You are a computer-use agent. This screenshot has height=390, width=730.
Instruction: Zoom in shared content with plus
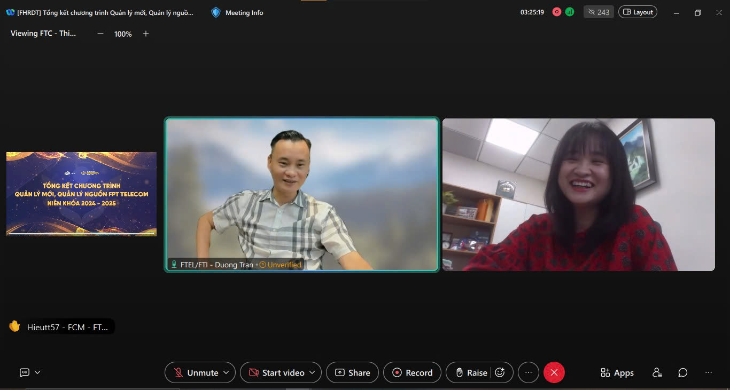[146, 34]
